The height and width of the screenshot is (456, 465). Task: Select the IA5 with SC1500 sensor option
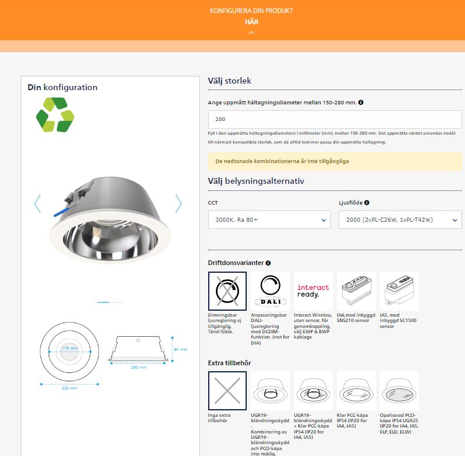coord(400,291)
